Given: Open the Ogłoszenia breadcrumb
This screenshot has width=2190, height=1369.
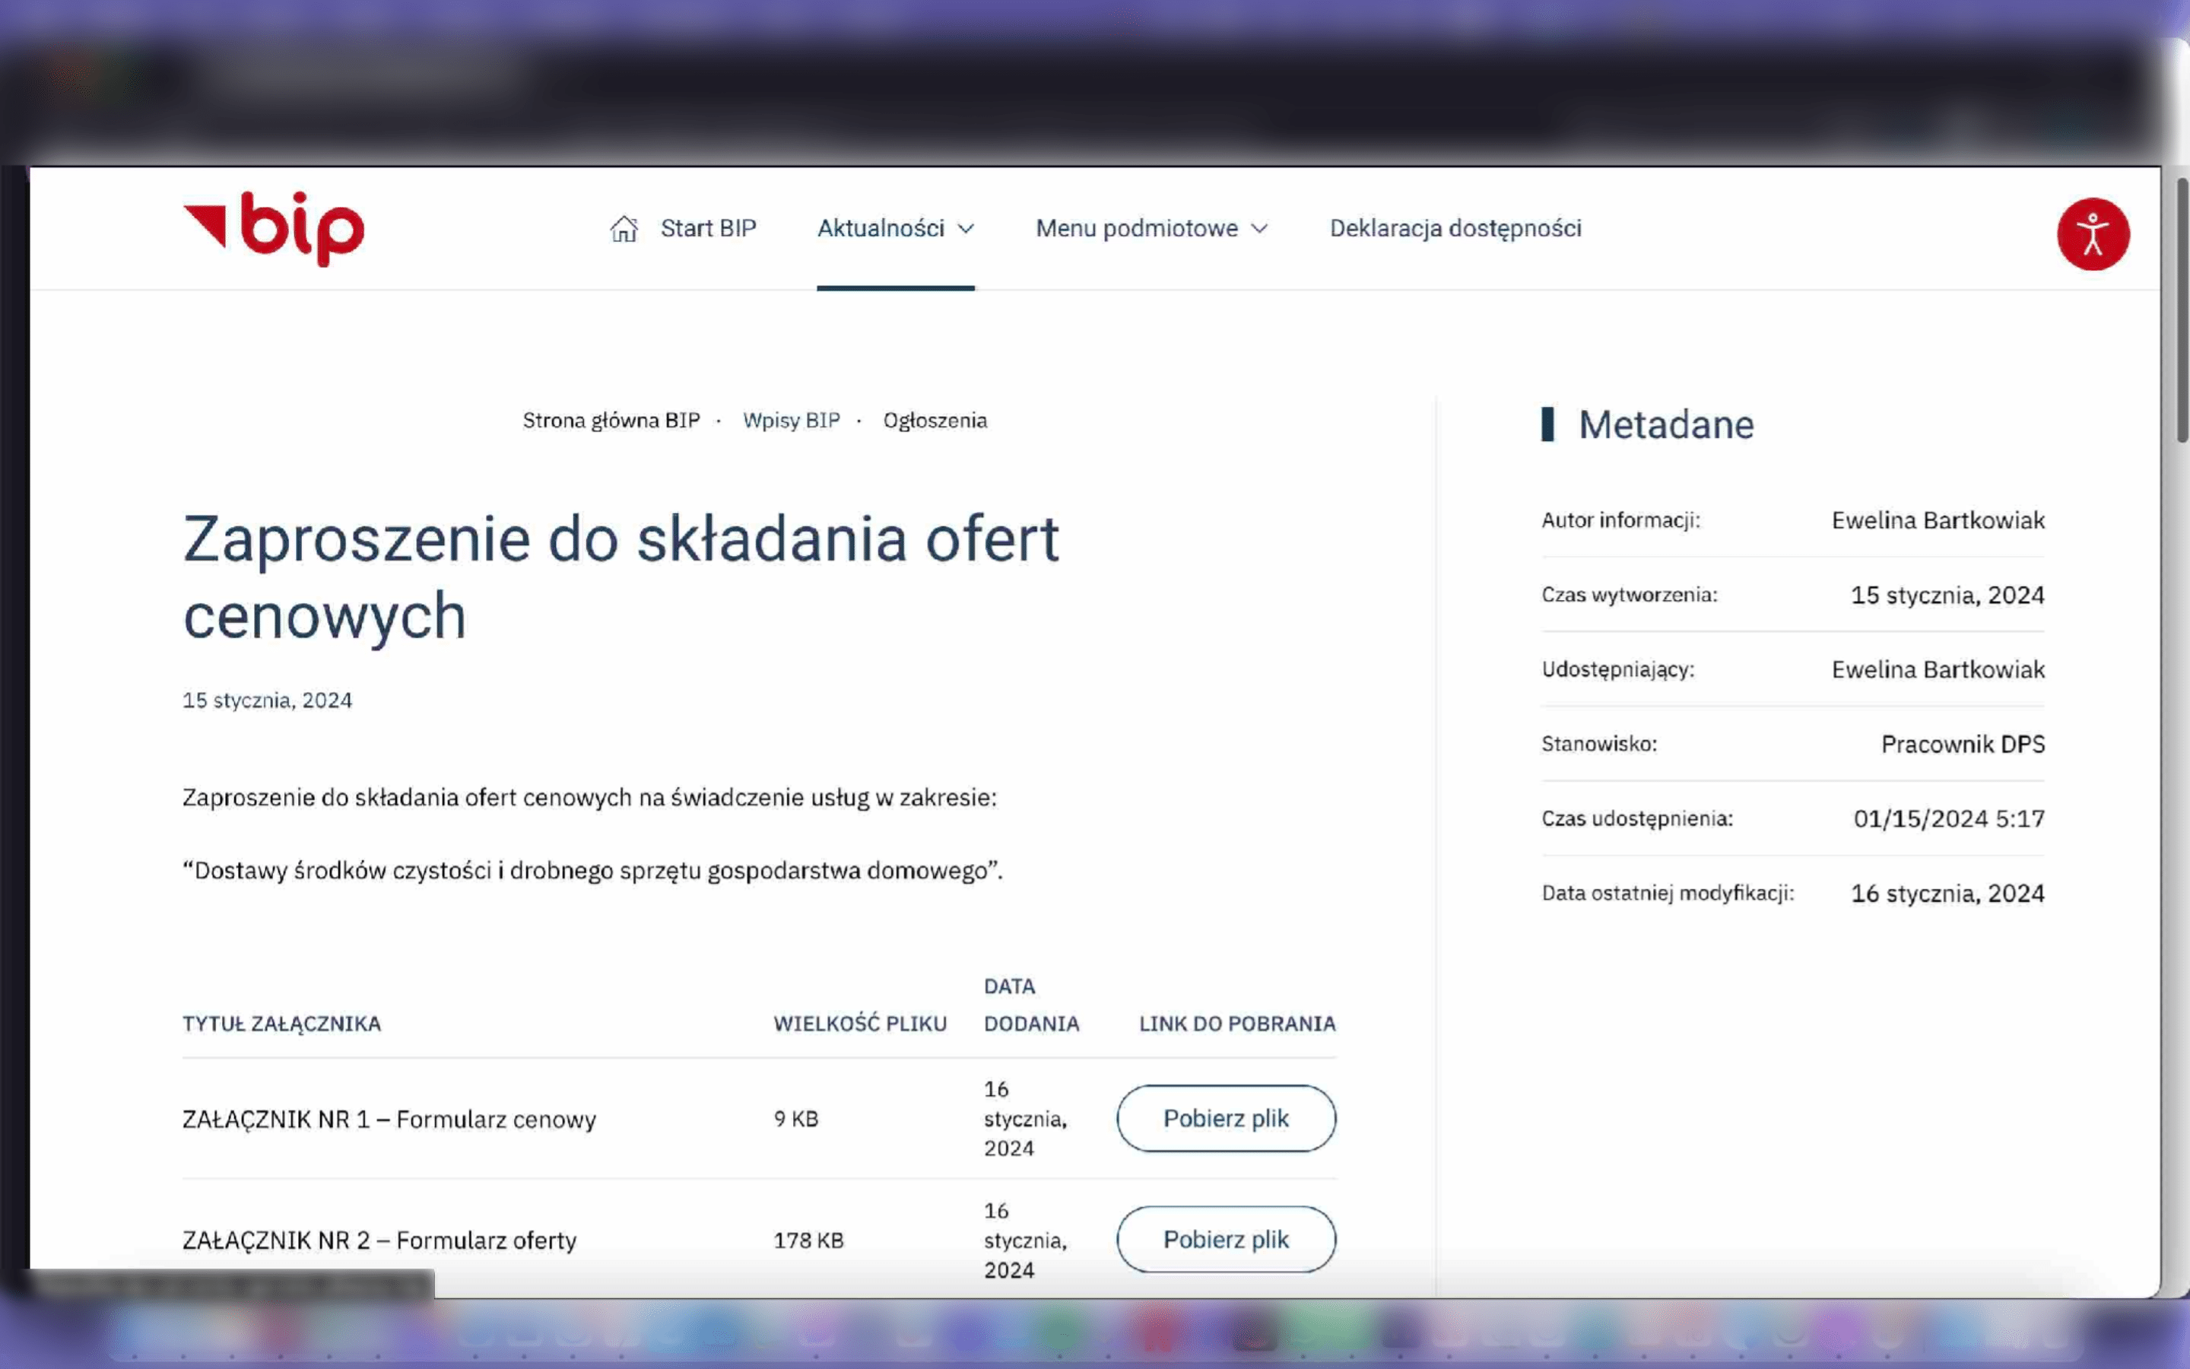Looking at the screenshot, I should (x=935, y=420).
